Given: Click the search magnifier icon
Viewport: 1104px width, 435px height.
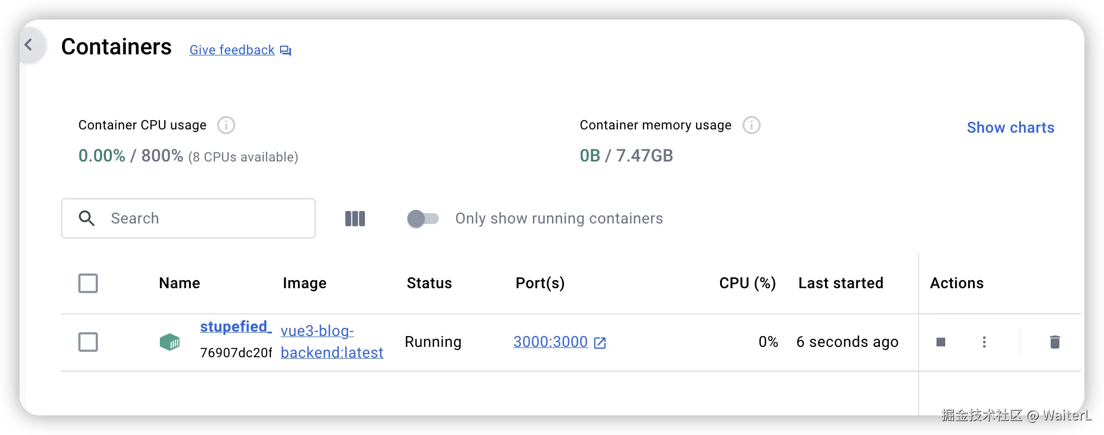Looking at the screenshot, I should coord(87,219).
